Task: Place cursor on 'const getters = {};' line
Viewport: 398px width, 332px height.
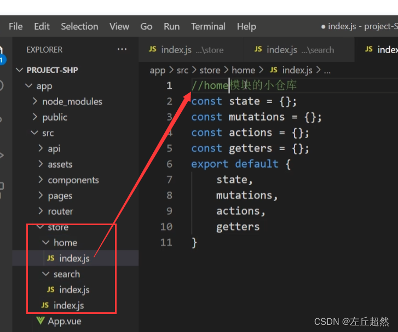Action: tap(250, 148)
